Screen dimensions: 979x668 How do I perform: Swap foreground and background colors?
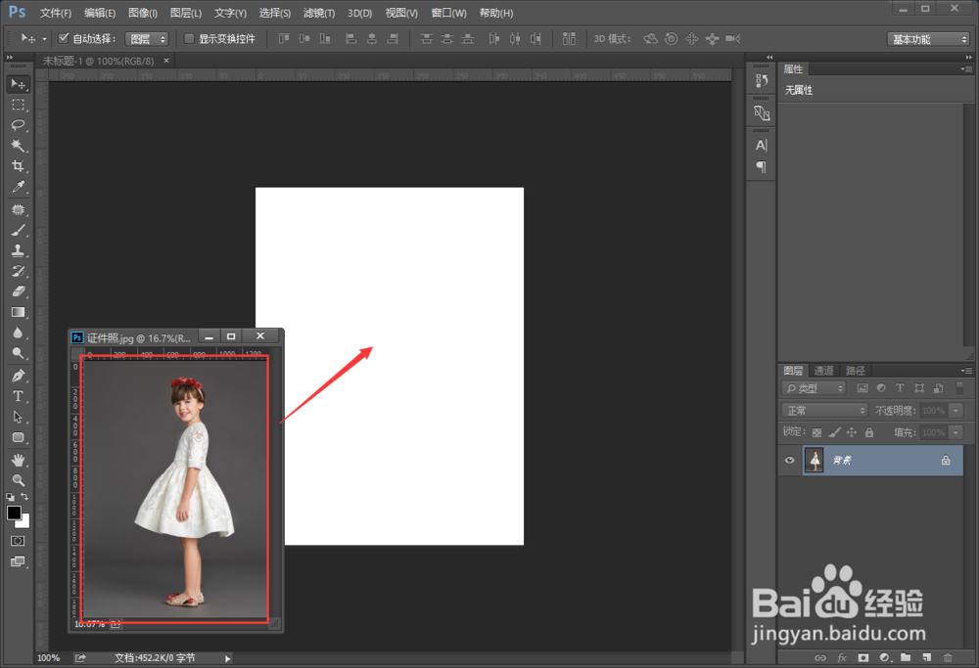click(24, 497)
